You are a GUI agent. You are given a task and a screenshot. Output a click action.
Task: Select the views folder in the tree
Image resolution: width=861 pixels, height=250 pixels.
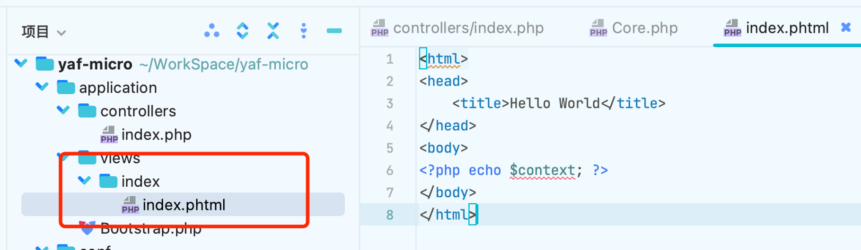120,158
